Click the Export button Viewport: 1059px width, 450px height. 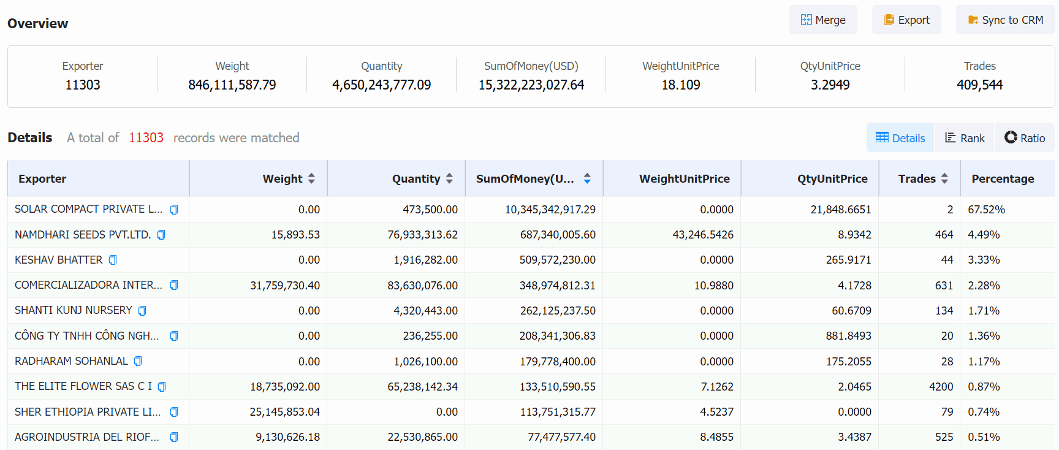906,20
